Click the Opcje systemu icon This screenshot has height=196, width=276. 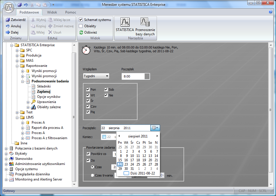pyautogui.click(x=11, y=169)
